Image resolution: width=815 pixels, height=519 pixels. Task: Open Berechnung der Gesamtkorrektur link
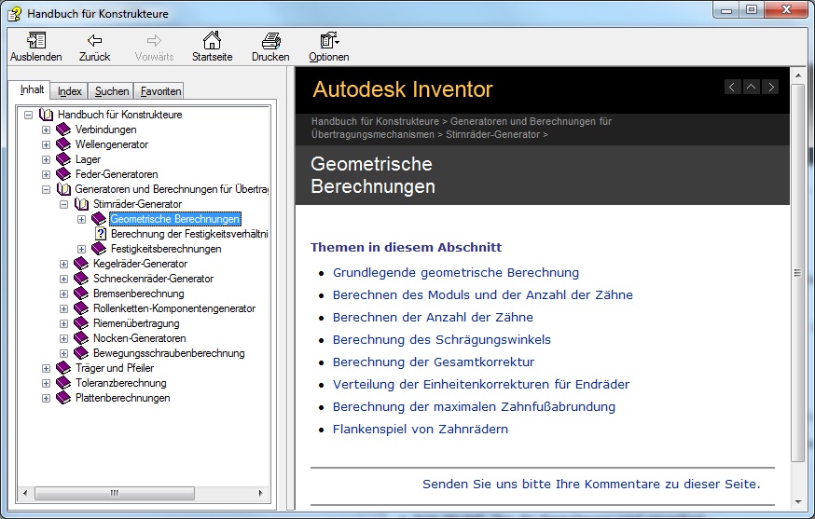[x=434, y=362]
